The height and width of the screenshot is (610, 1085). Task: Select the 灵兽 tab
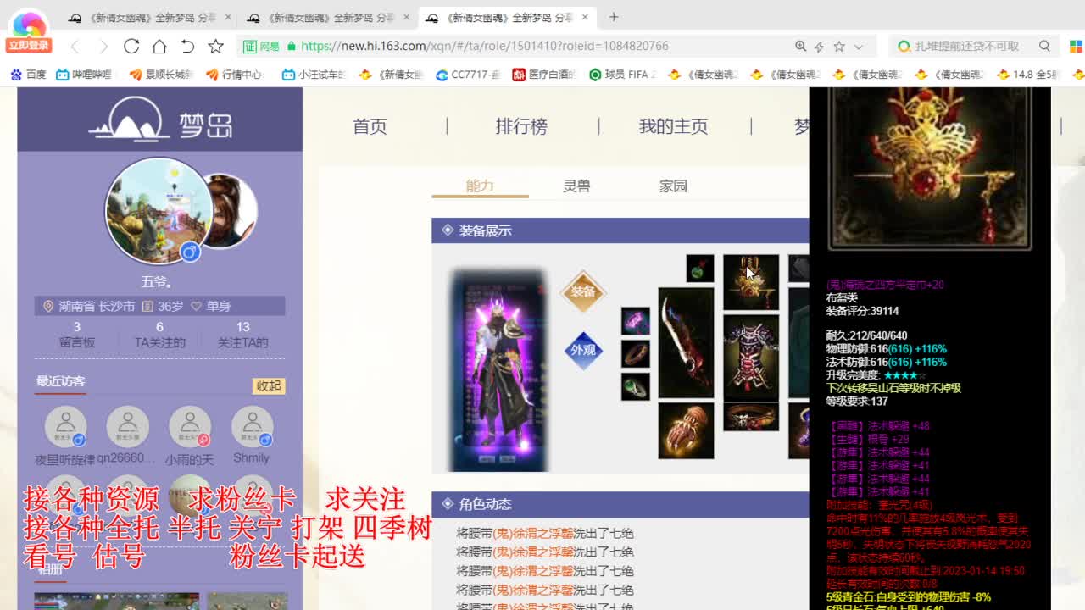pyautogui.click(x=576, y=186)
